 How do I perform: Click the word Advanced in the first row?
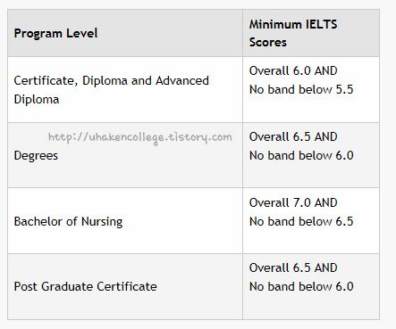[182, 80]
